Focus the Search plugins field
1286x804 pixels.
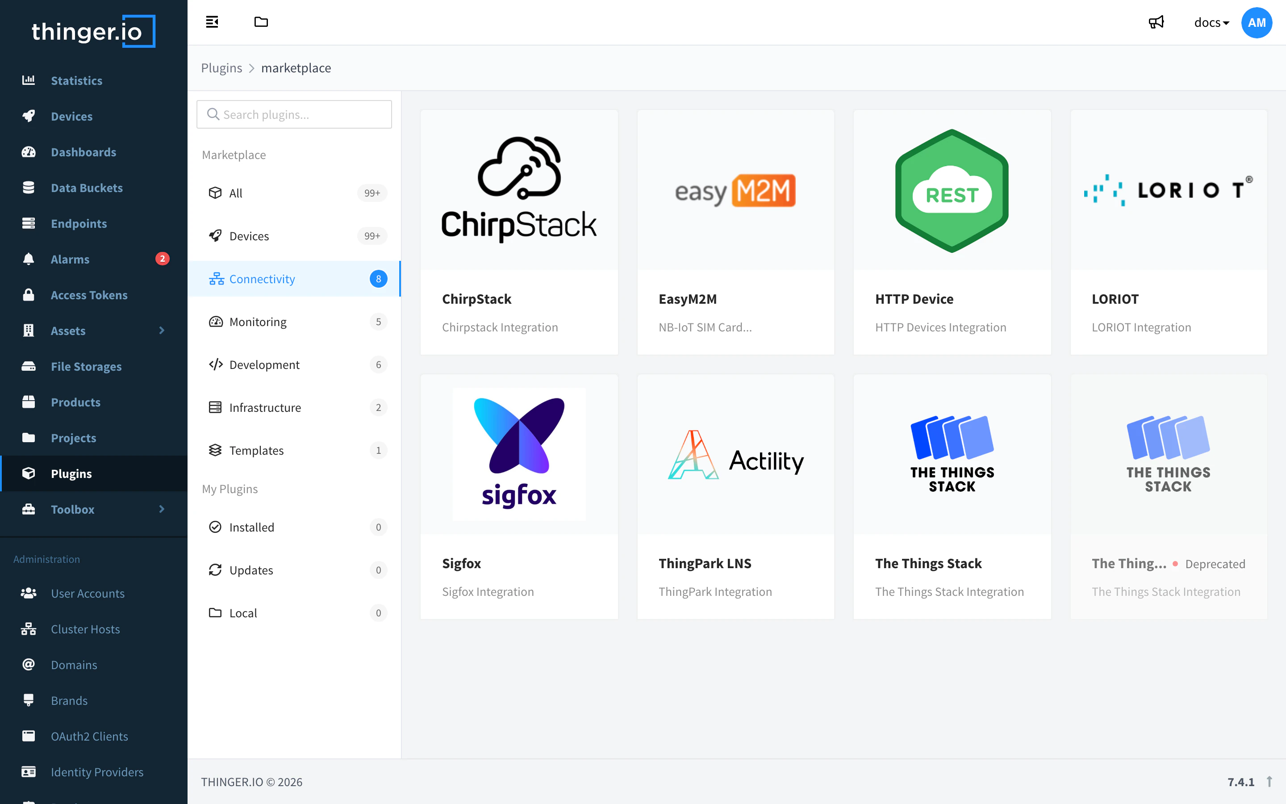(x=294, y=114)
